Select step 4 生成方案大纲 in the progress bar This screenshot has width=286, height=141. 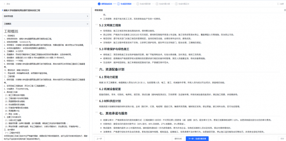163,4
